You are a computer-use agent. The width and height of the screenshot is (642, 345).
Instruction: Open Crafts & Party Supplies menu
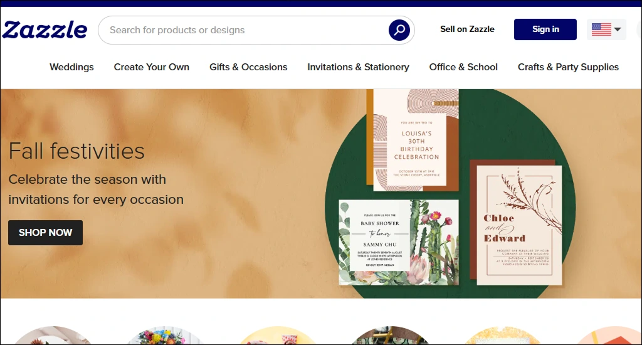[568, 66]
